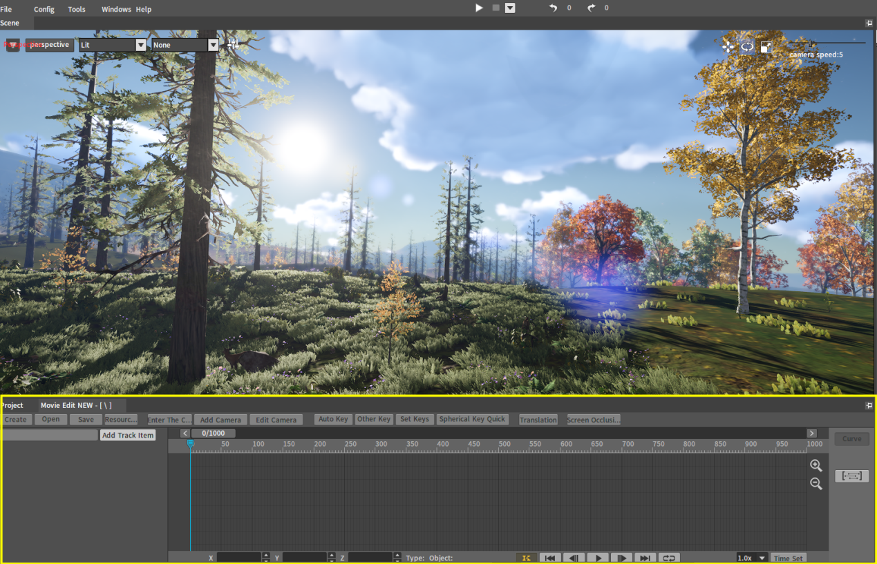Screen dimensions: 877x564
Task: Toggle the Auto Key button
Action: (x=333, y=419)
